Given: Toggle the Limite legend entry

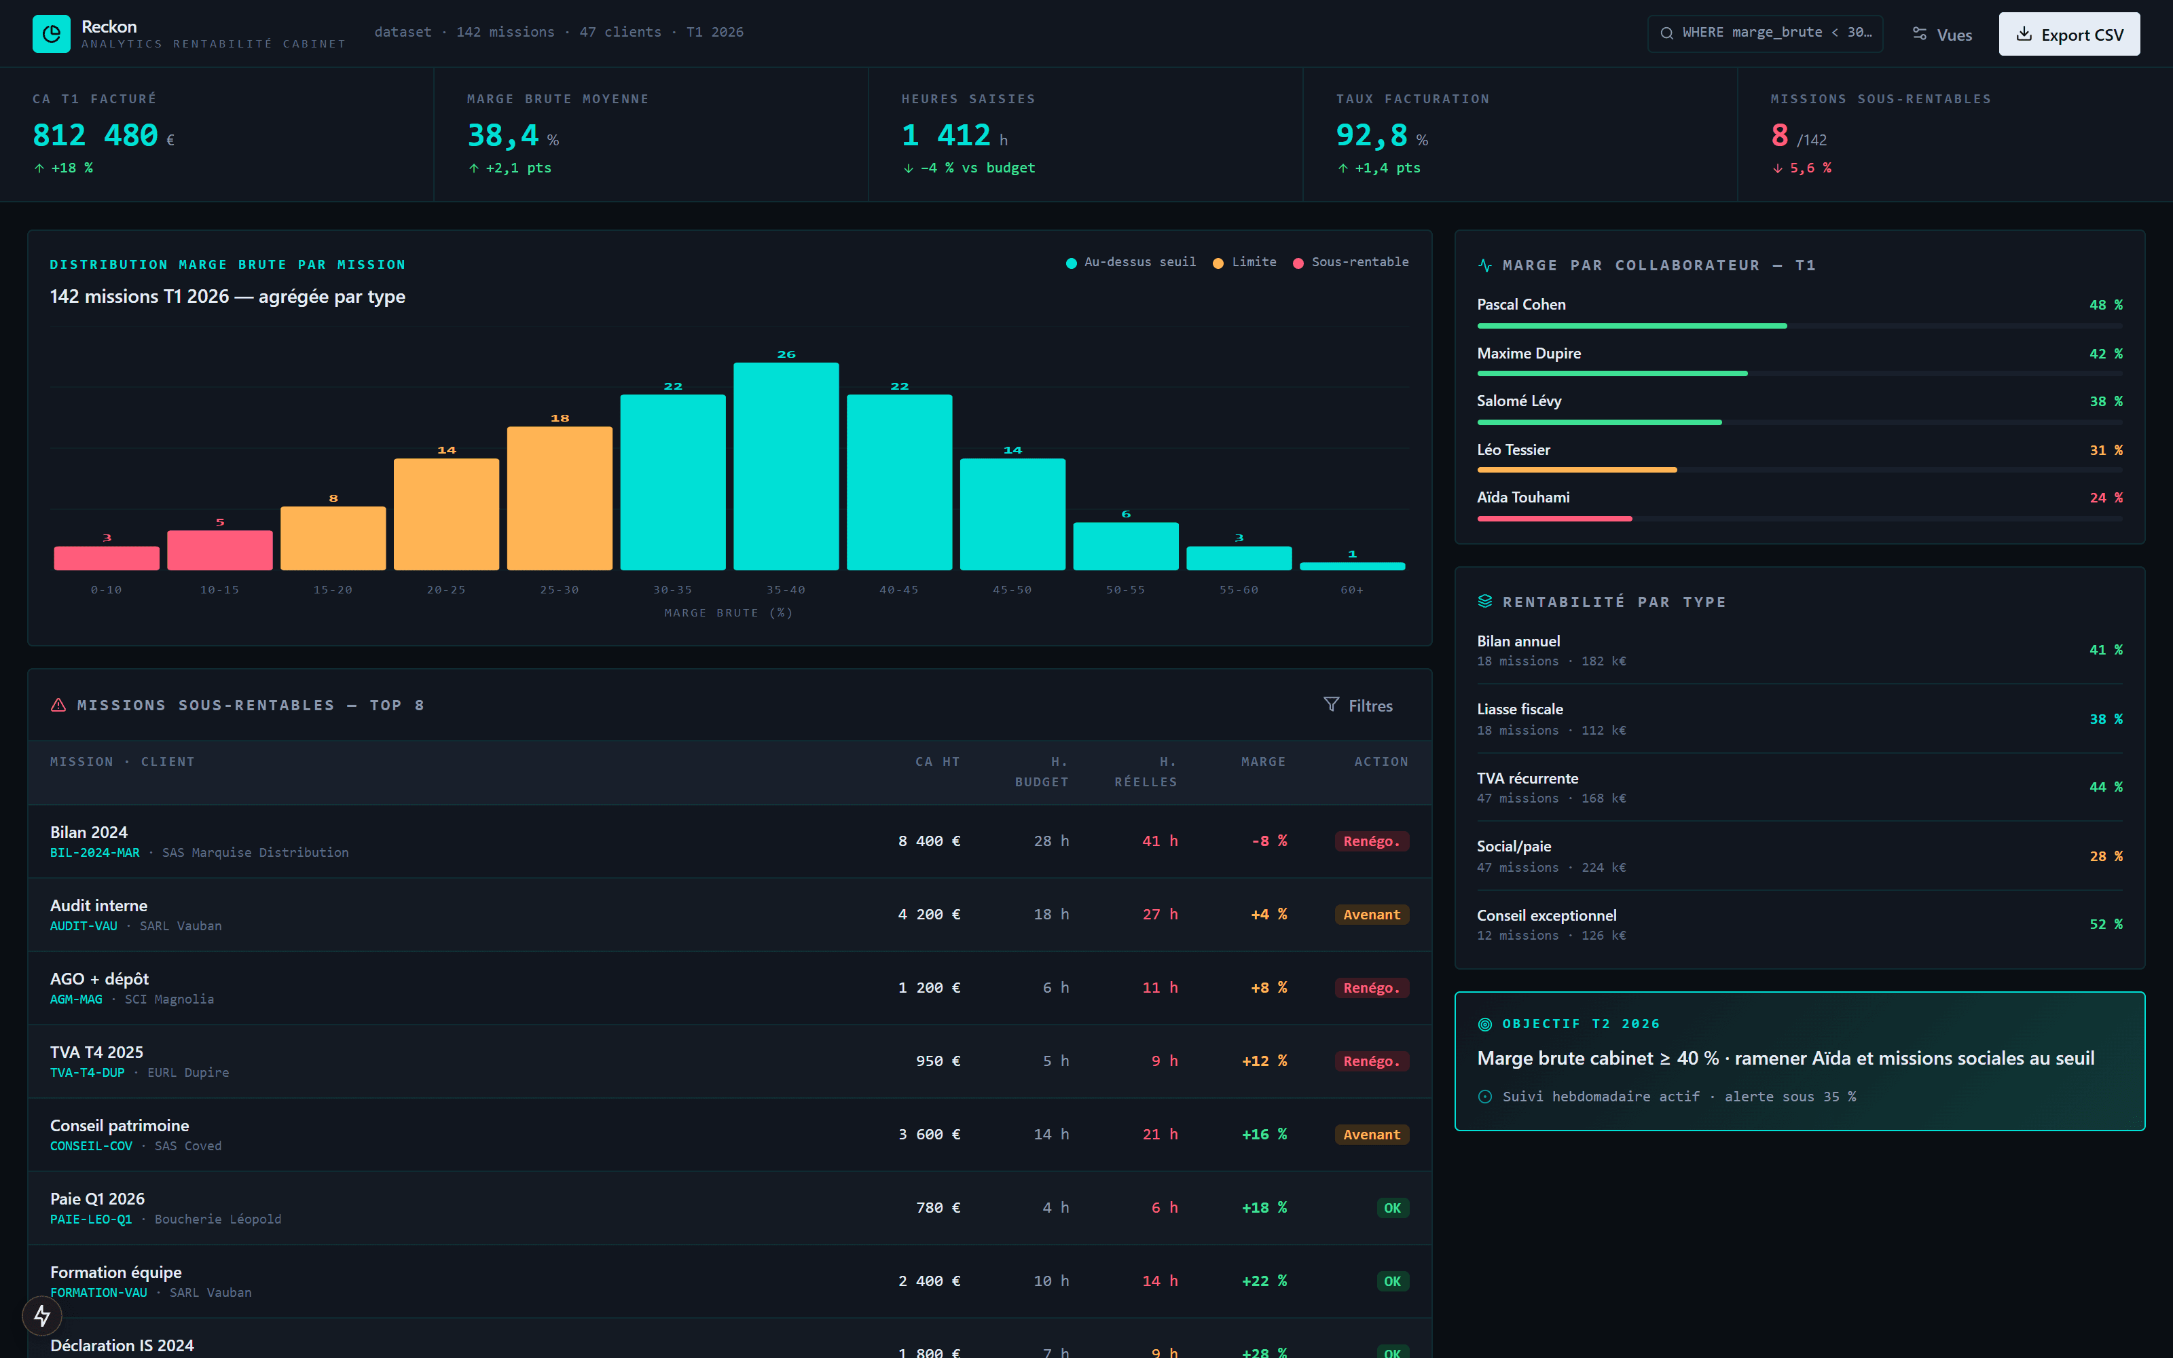Looking at the screenshot, I should (1243, 262).
